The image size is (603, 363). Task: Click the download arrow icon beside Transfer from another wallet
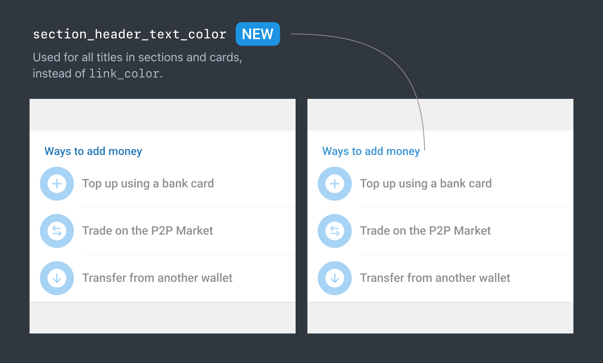coord(57,278)
